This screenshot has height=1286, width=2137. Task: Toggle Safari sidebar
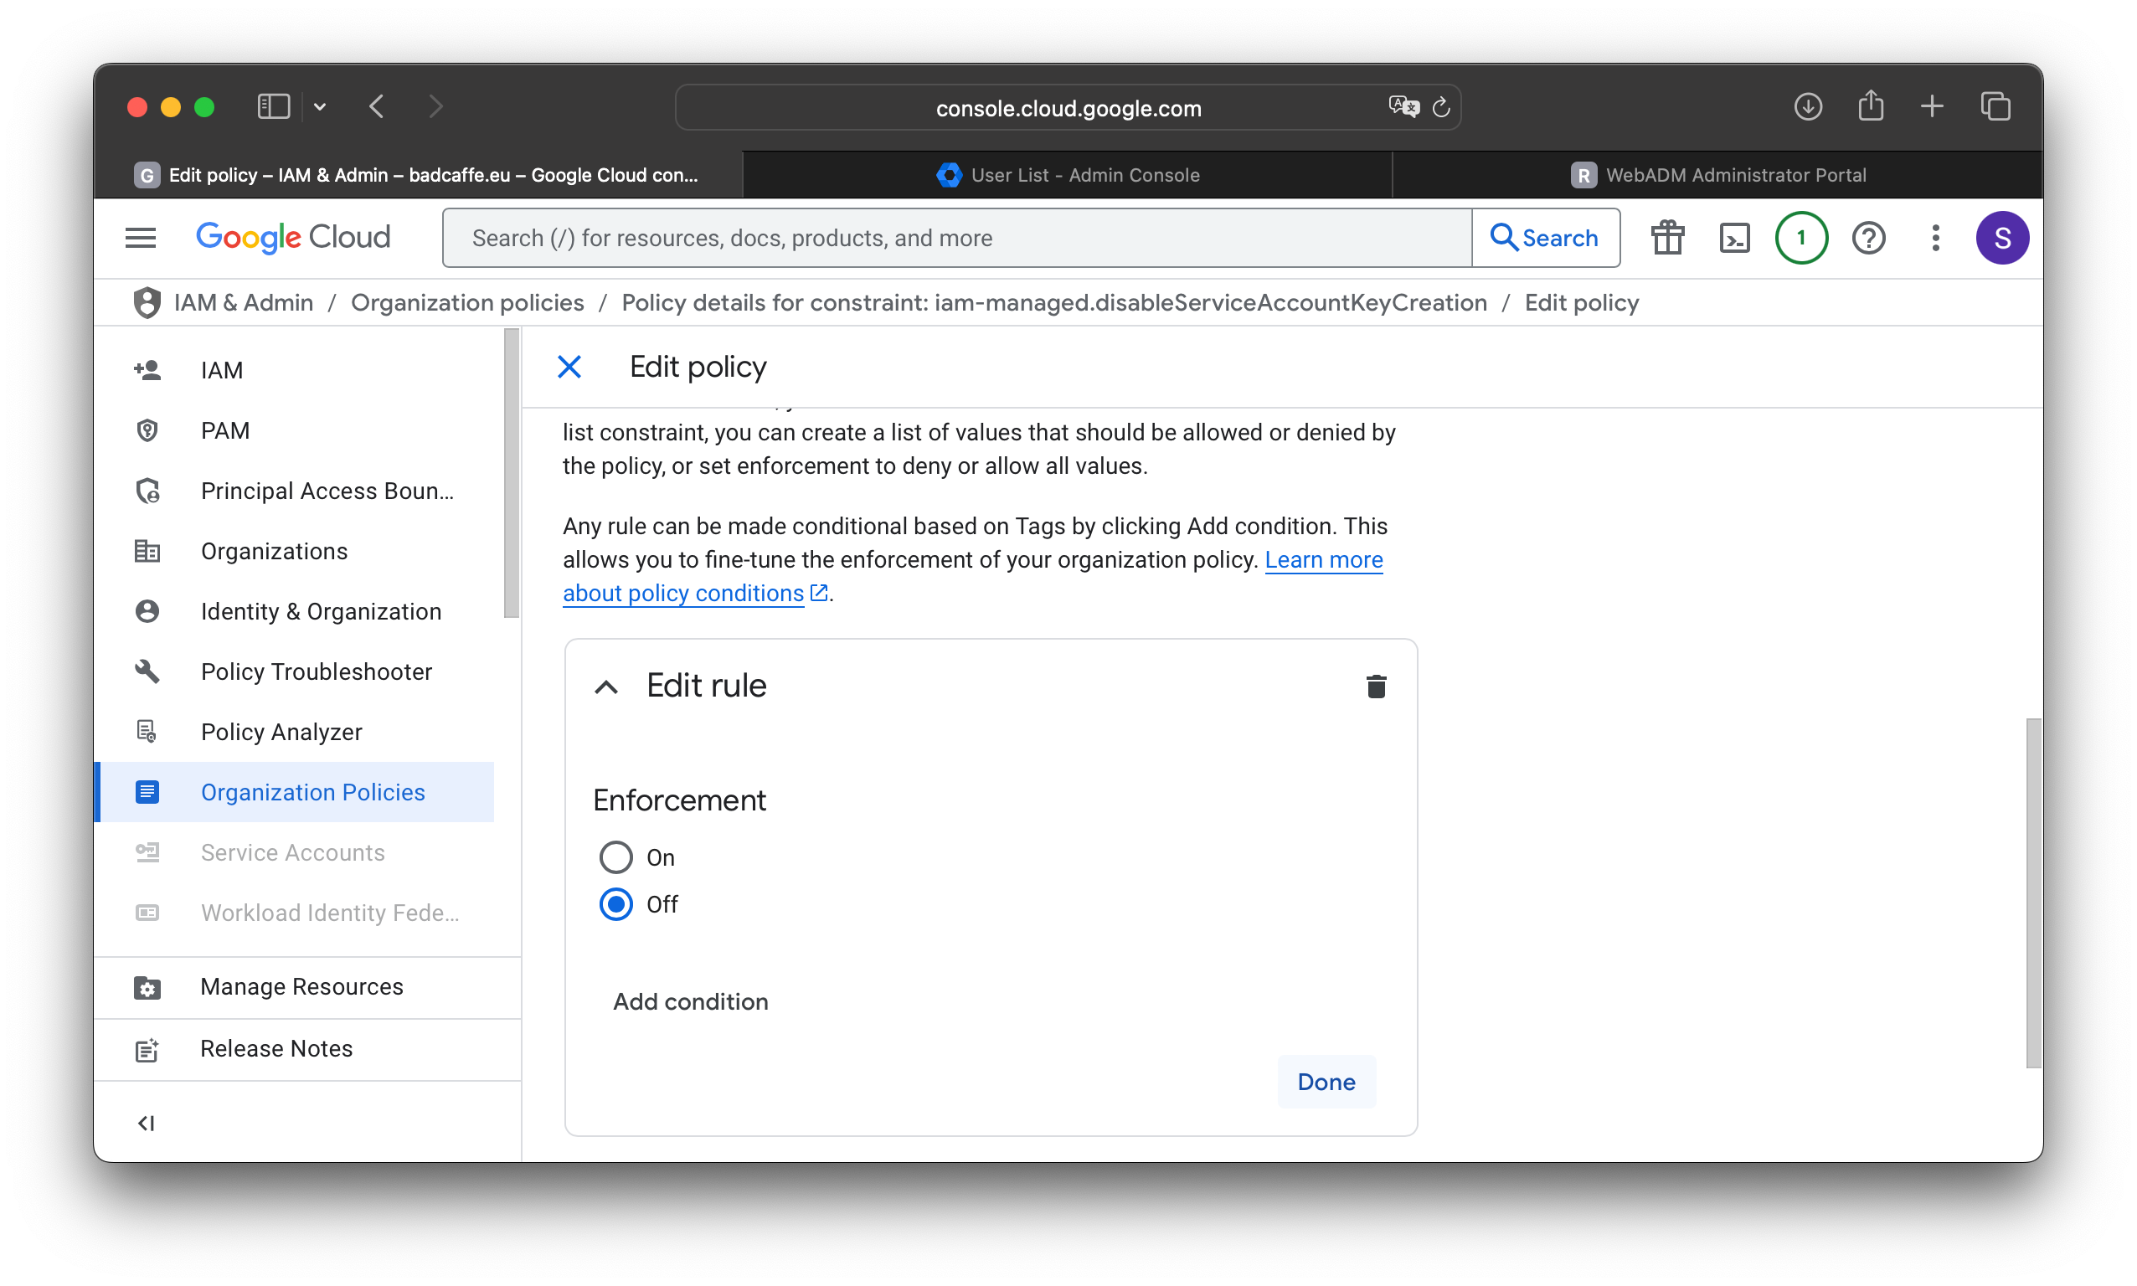pyautogui.click(x=273, y=106)
